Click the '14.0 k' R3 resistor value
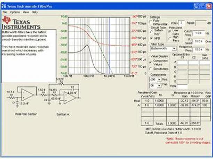The image size is (213, 159). (x=53, y=90)
